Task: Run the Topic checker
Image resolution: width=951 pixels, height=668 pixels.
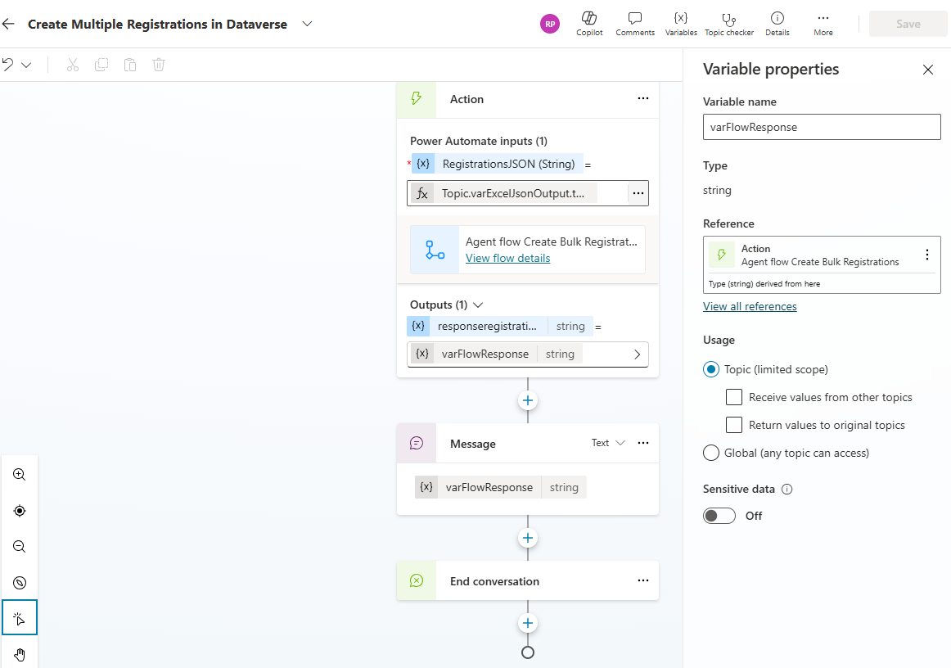Action: coord(728,19)
